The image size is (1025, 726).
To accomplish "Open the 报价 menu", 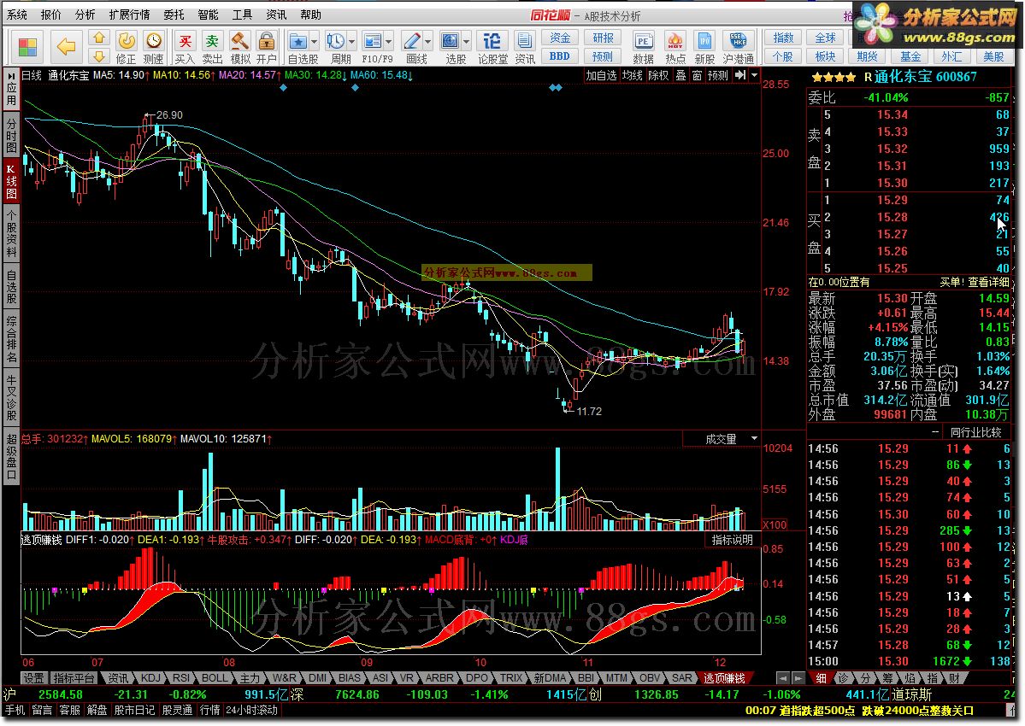I will [x=51, y=15].
